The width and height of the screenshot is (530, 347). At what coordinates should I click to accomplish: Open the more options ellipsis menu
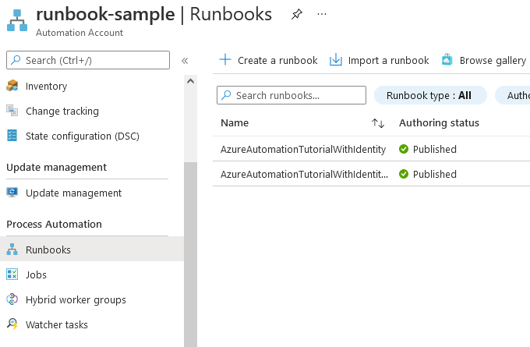(322, 14)
